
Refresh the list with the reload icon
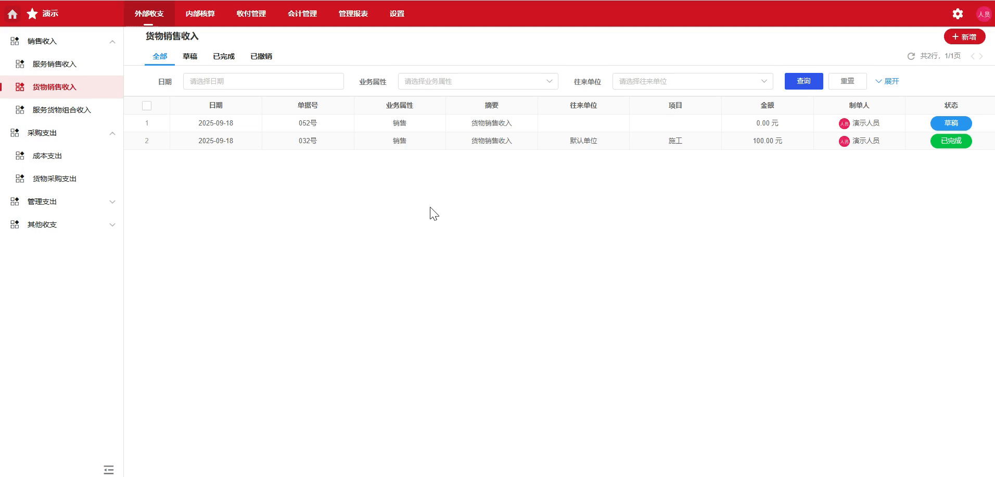click(x=911, y=56)
